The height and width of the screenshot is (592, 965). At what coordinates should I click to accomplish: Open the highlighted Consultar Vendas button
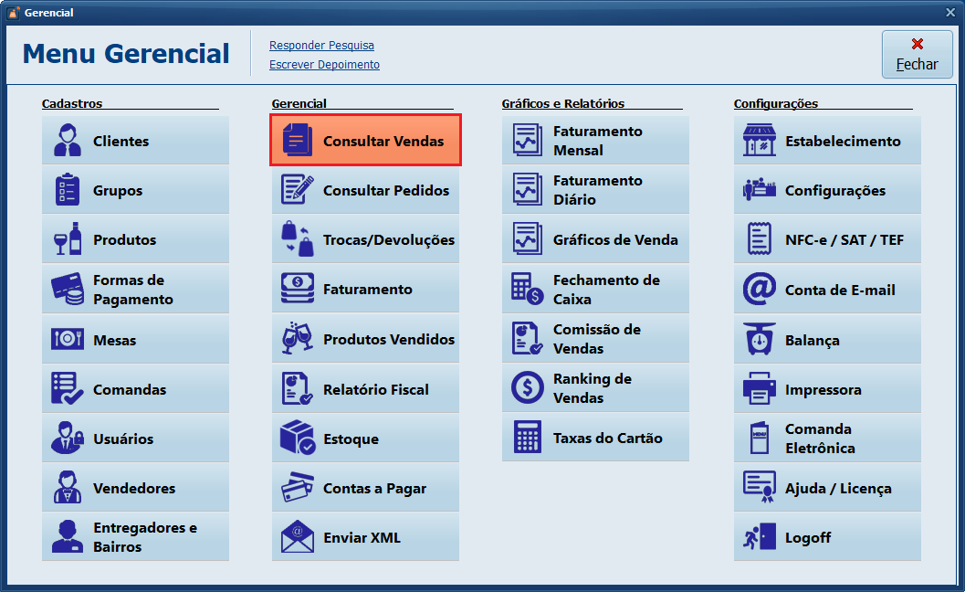click(365, 141)
